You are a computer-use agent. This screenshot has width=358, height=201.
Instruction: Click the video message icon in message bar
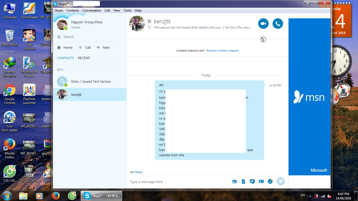pyautogui.click(x=252, y=181)
